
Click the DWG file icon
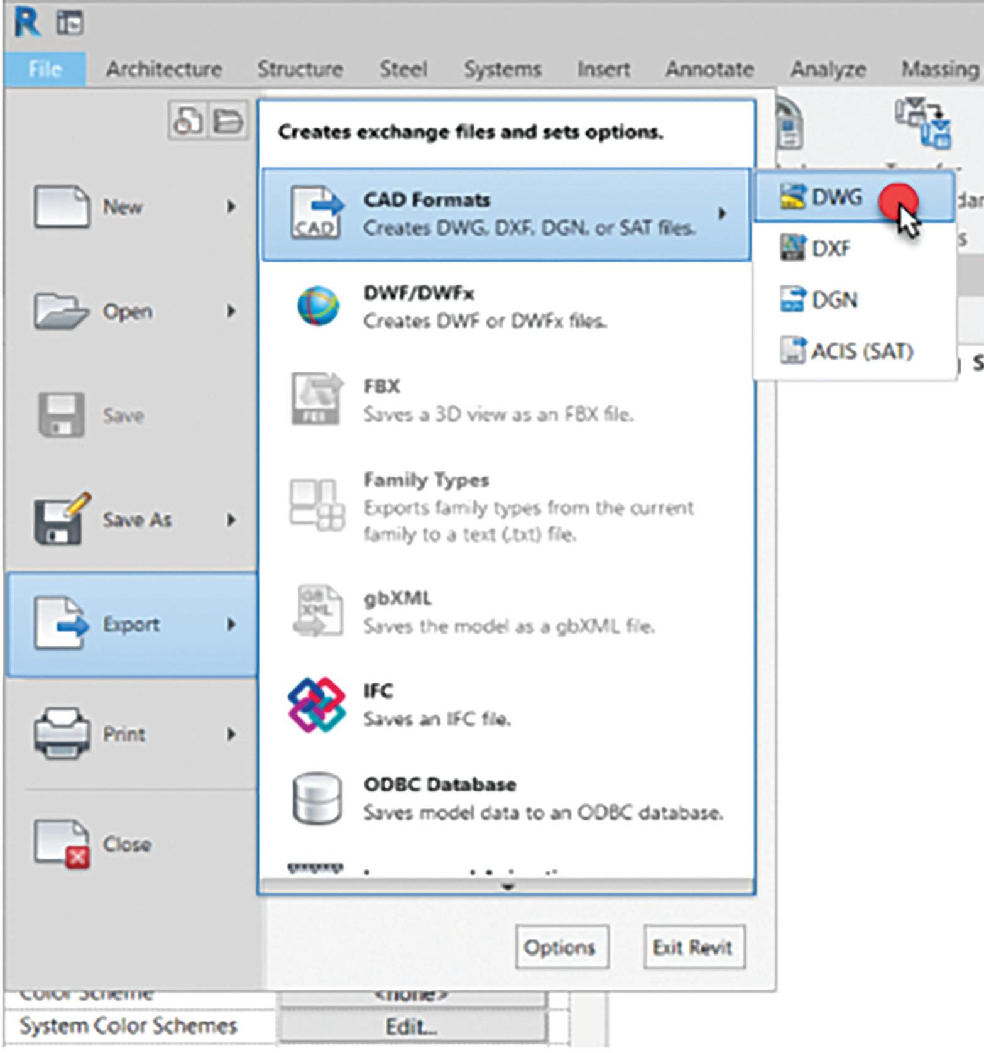792,197
